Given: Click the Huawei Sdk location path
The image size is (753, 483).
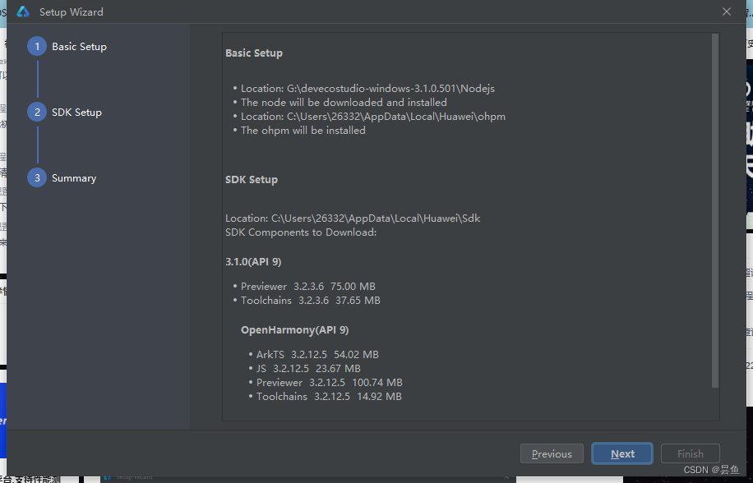Looking at the screenshot, I should point(353,218).
